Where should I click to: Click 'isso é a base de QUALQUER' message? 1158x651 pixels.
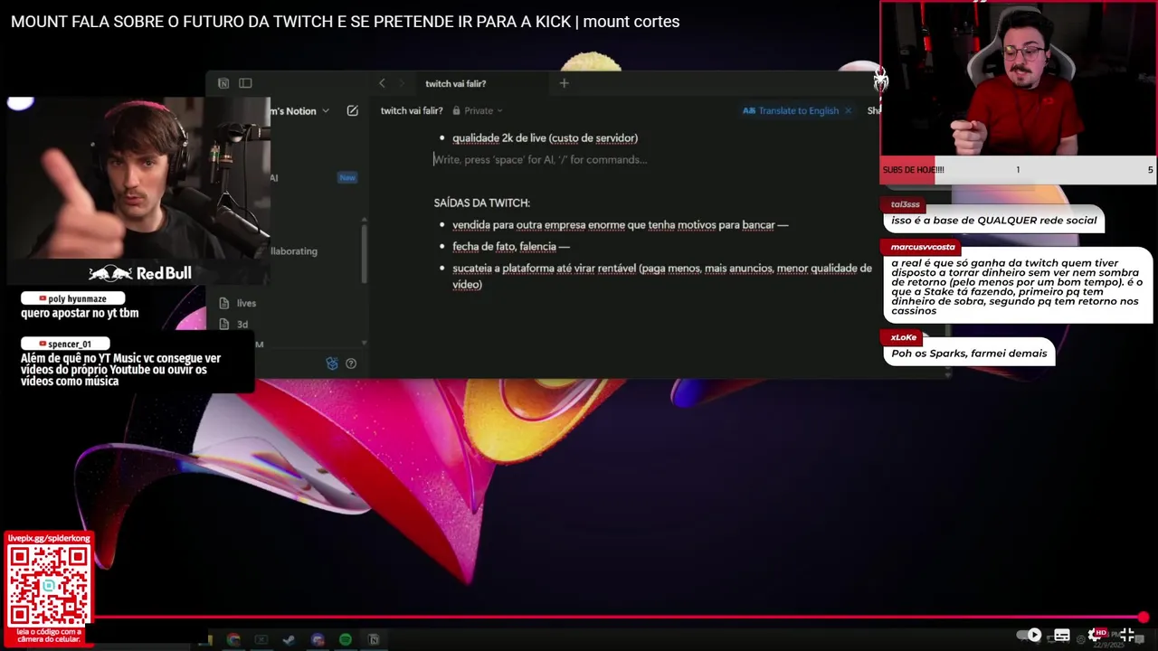click(994, 221)
